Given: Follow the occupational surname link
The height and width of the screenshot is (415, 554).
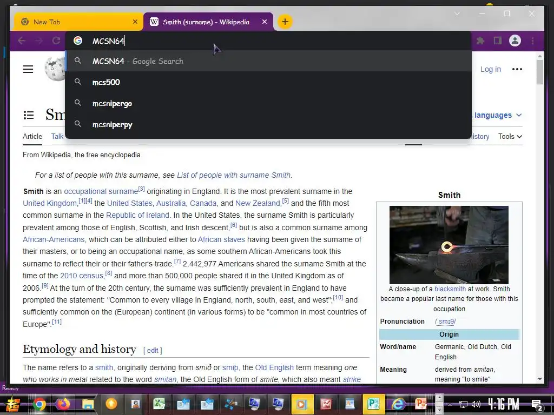Looking at the screenshot, I should click(101, 192).
